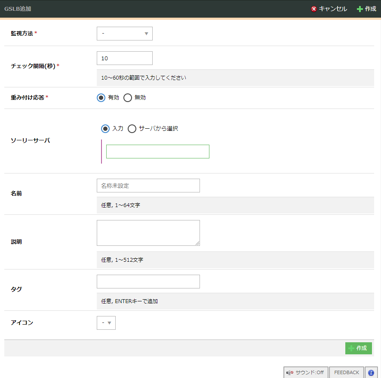
Task: Click the resize grip of description textarea
Action: point(197,243)
